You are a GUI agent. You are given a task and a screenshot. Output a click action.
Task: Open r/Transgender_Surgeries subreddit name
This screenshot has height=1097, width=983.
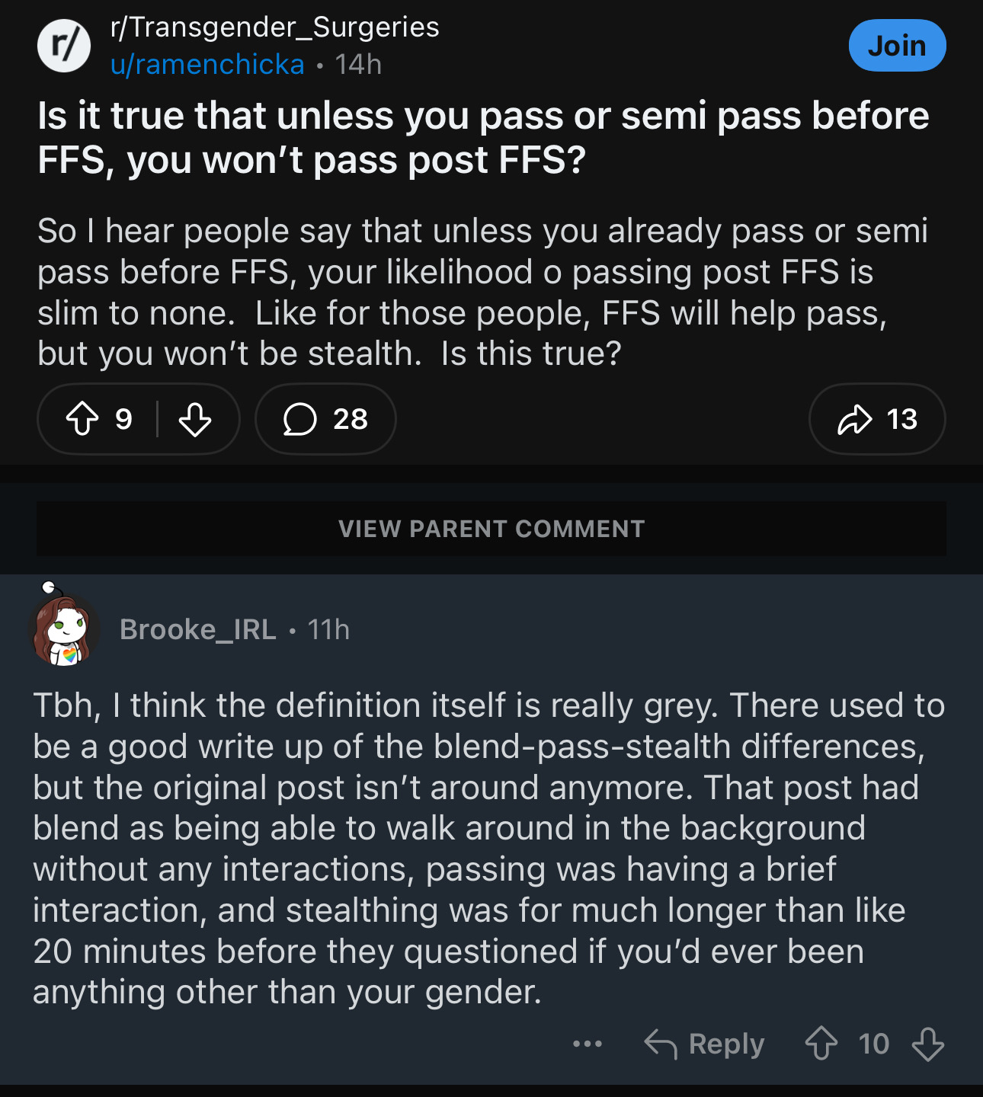click(274, 27)
